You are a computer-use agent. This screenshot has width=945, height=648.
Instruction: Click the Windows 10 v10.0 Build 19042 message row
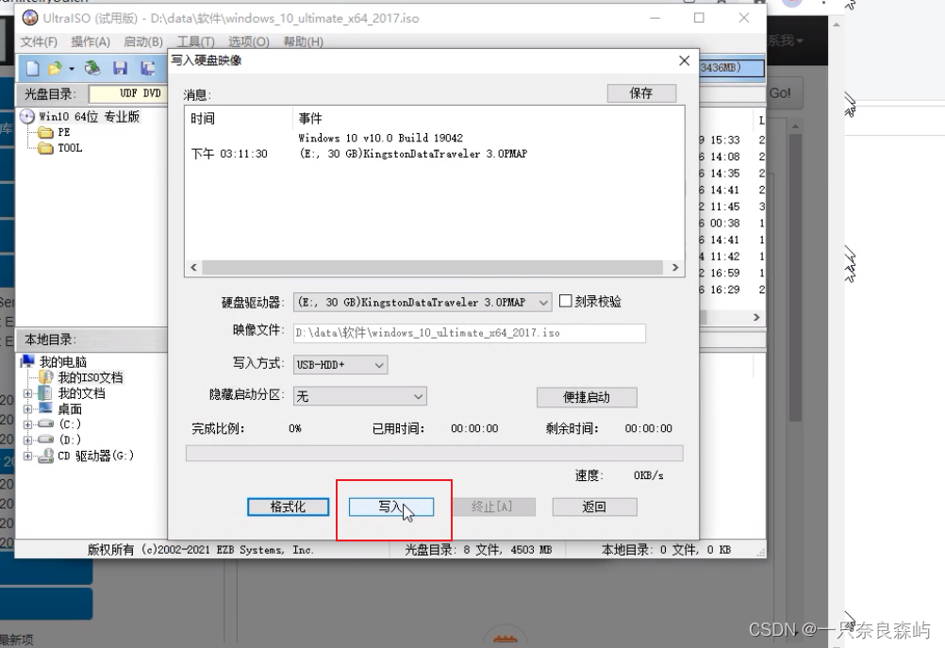tap(380, 138)
